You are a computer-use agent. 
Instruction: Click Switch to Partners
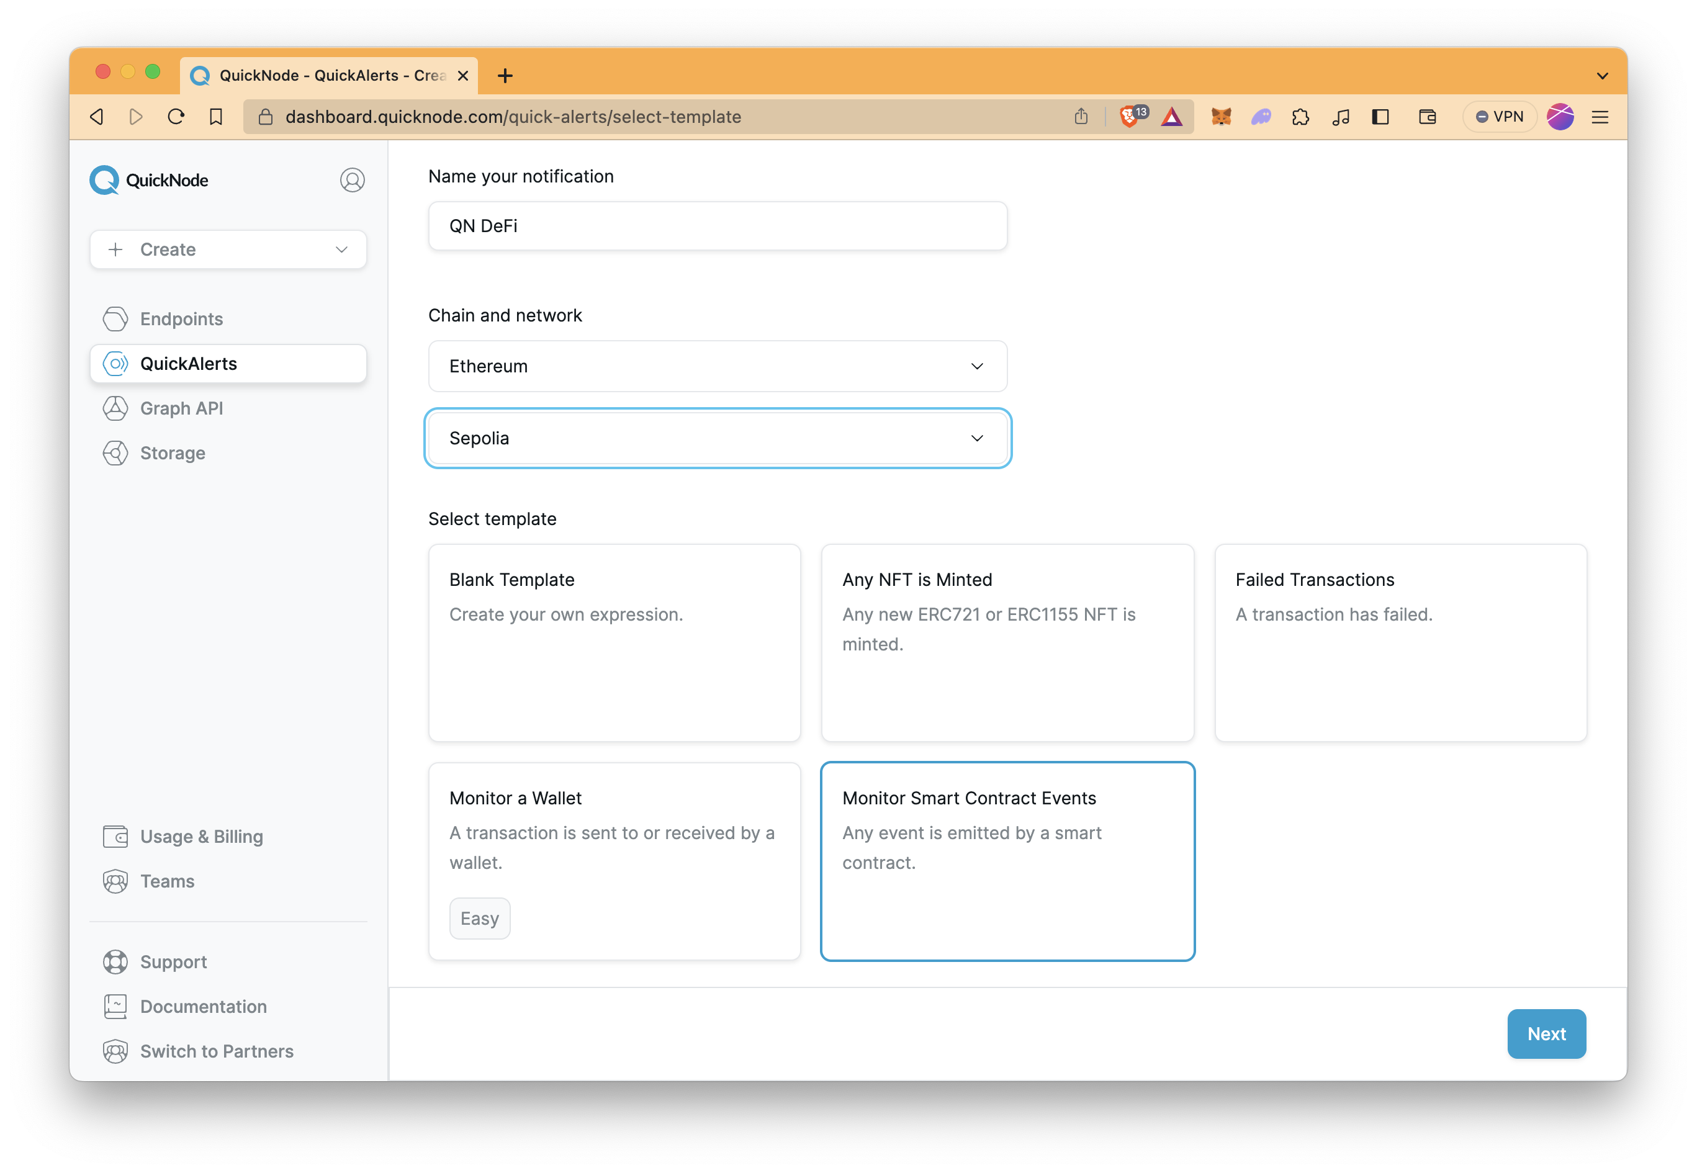[x=228, y=1052]
